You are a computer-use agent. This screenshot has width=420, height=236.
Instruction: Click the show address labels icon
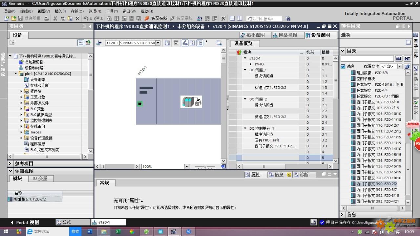tap(185, 43)
